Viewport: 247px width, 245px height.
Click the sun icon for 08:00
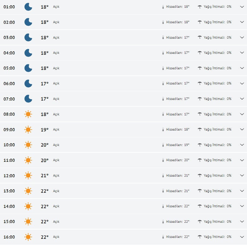pyautogui.click(x=28, y=114)
